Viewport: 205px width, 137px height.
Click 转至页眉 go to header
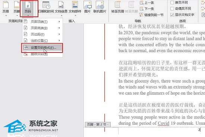(x=117, y=7)
